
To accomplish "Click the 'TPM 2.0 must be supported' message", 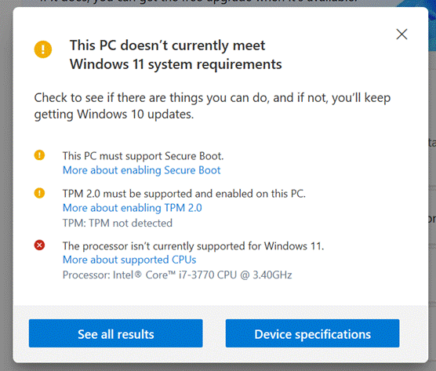I will 184,194.
